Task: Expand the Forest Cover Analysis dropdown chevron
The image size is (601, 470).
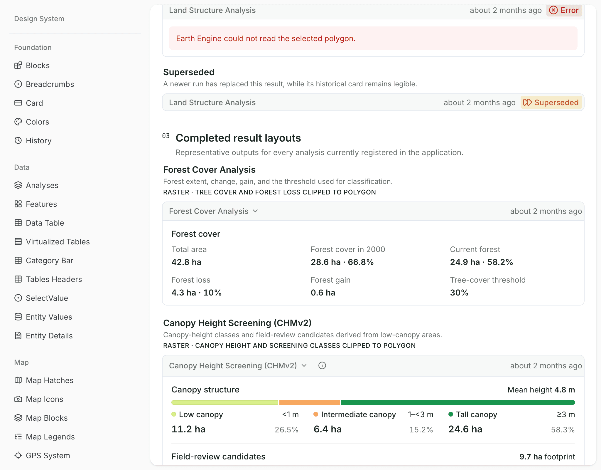Action: pos(255,211)
